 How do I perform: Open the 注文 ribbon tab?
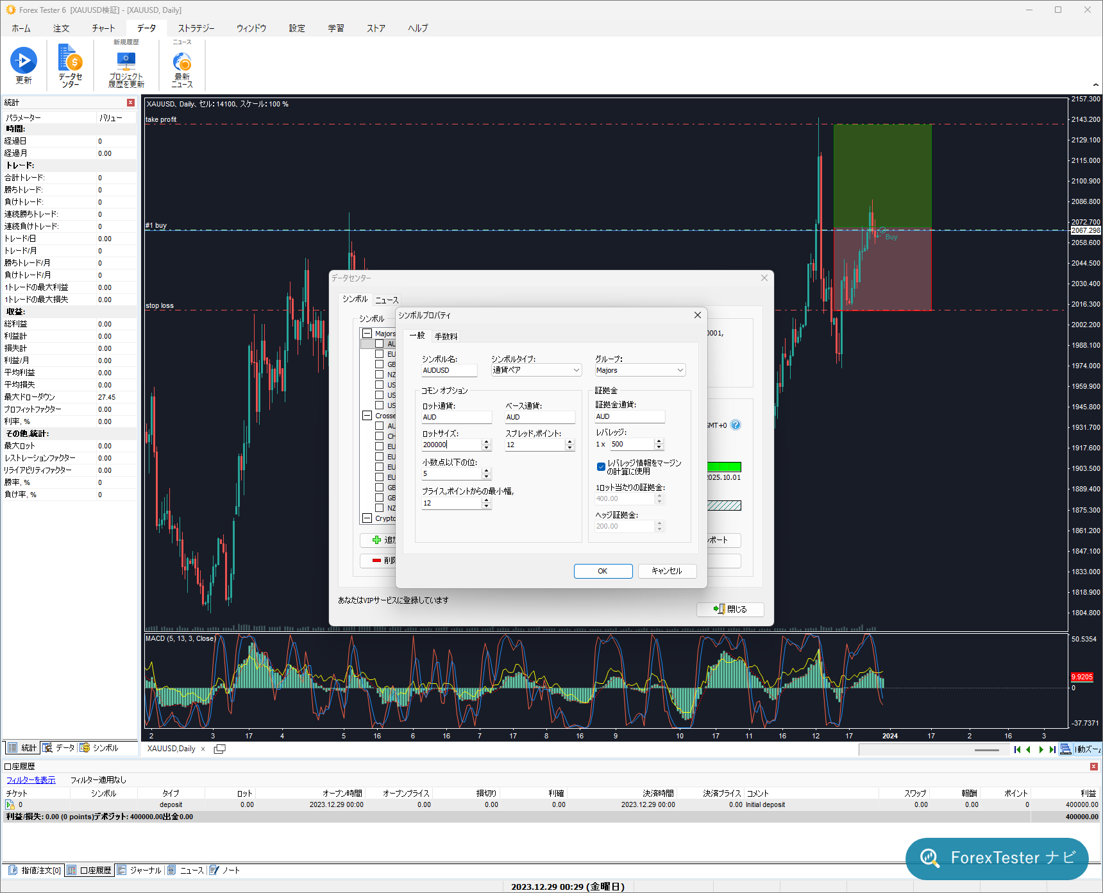pos(62,28)
